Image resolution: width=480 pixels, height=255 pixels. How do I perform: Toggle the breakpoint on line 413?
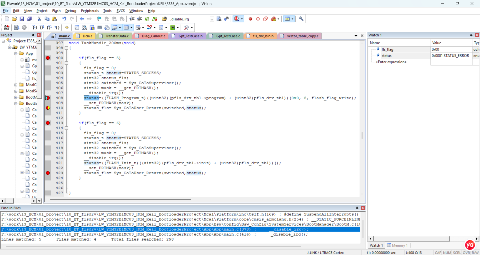coord(48,123)
